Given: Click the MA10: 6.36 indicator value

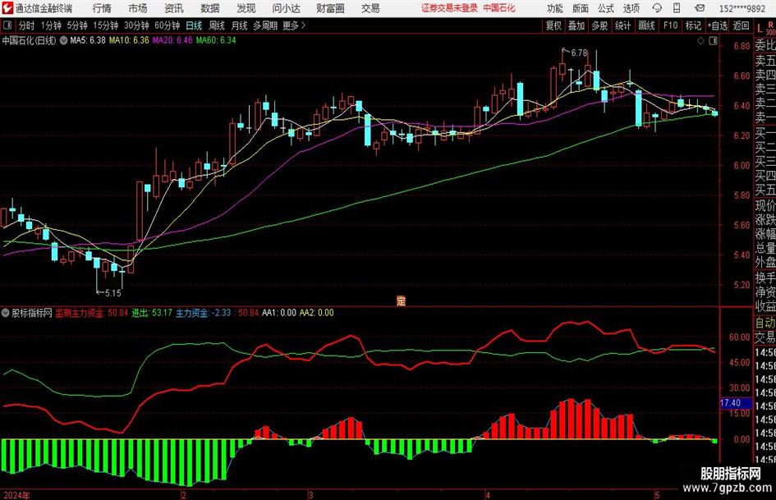Looking at the screenshot, I should click(x=129, y=40).
